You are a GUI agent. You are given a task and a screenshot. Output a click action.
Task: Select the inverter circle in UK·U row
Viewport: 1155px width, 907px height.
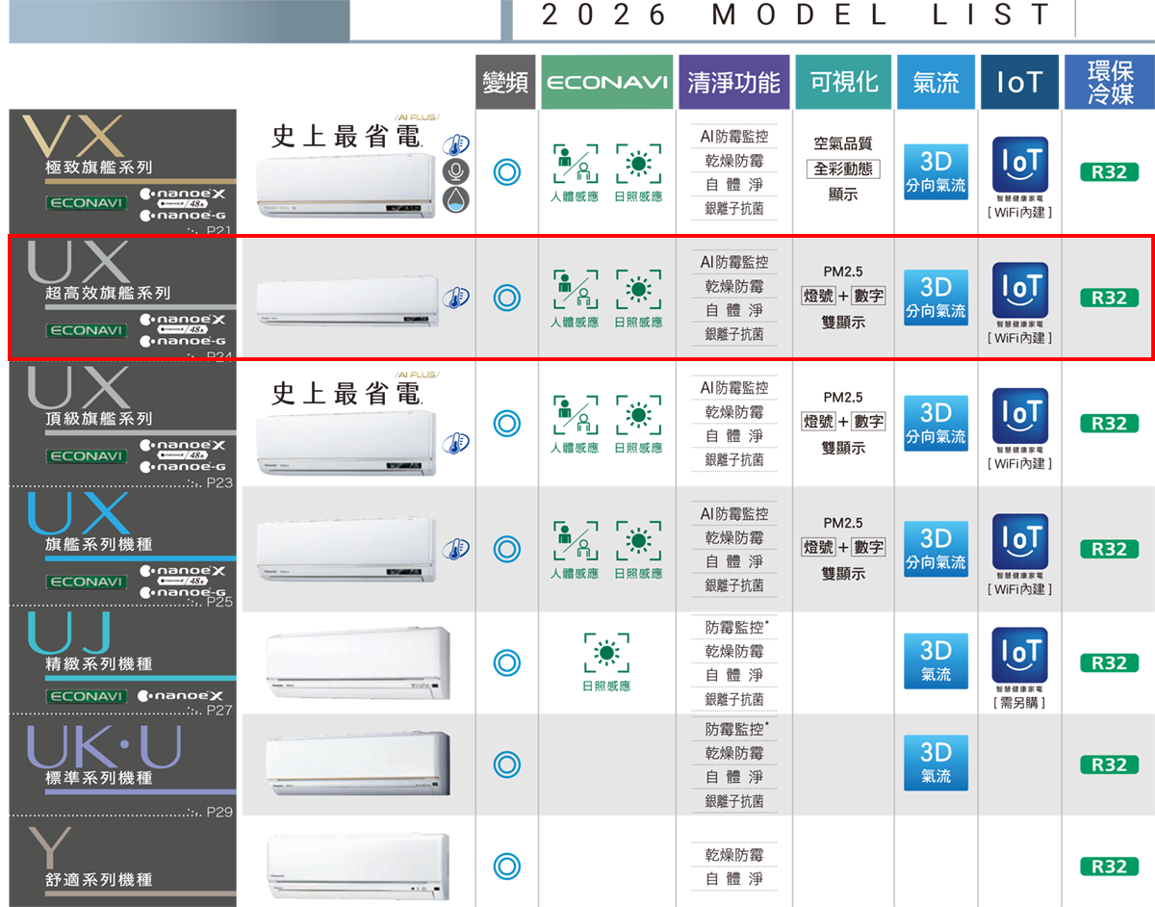506,764
